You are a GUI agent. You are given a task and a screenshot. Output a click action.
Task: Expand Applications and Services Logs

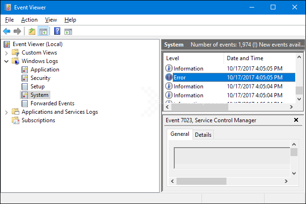7,112
